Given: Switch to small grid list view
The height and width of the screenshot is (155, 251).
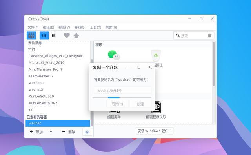Looking at the screenshot, I should tap(54, 35).
